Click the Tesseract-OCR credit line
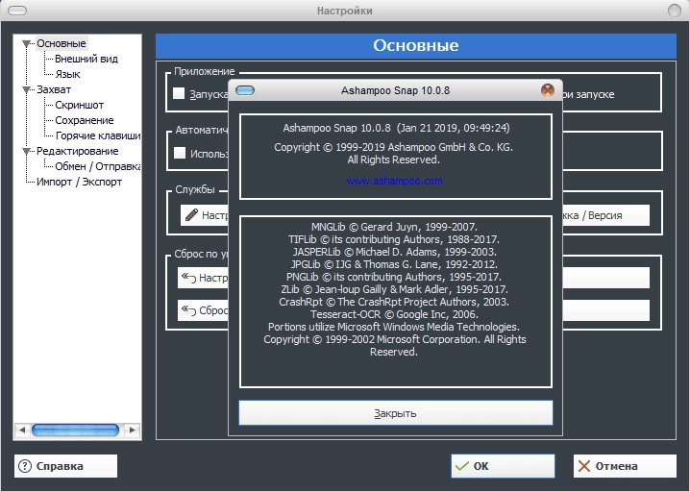 394,314
